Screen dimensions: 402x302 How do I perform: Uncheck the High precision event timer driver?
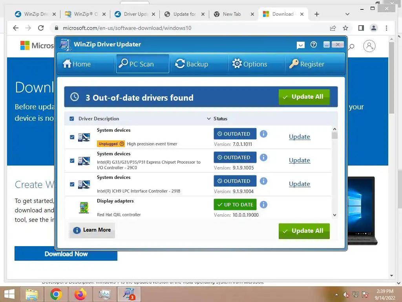(x=72, y=137)
